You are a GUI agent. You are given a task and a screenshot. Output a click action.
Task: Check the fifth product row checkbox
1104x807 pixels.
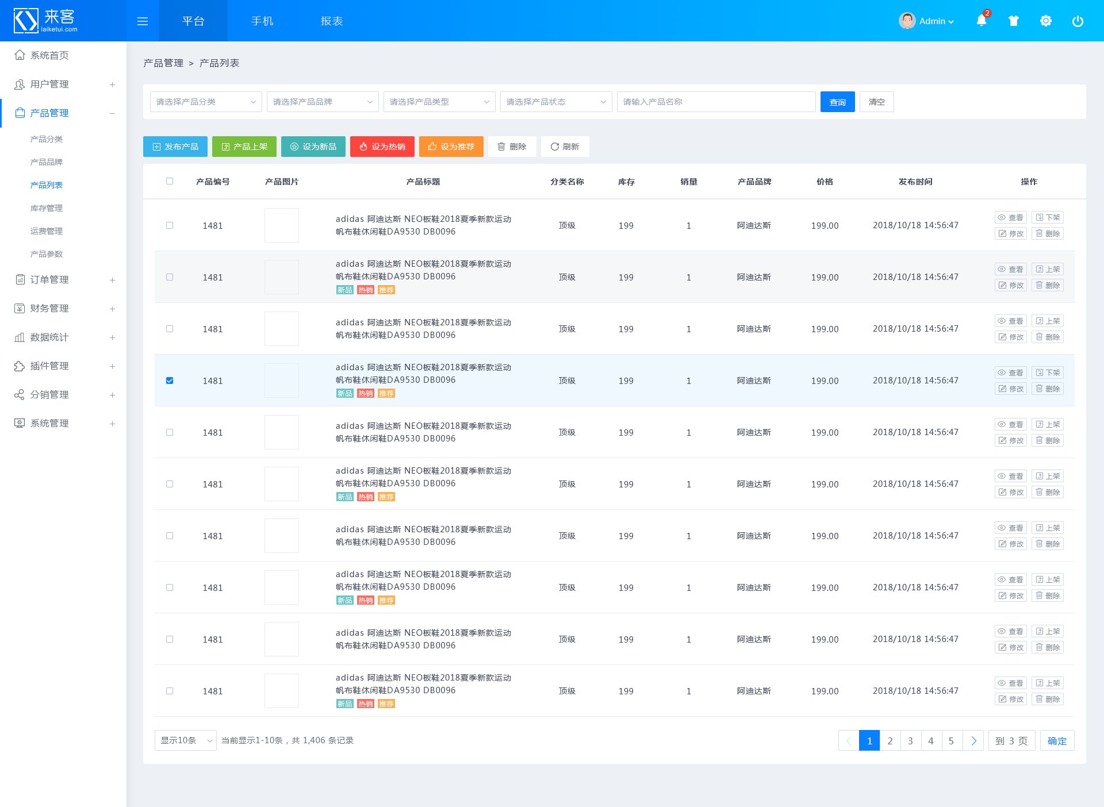[x=170, y=432]
